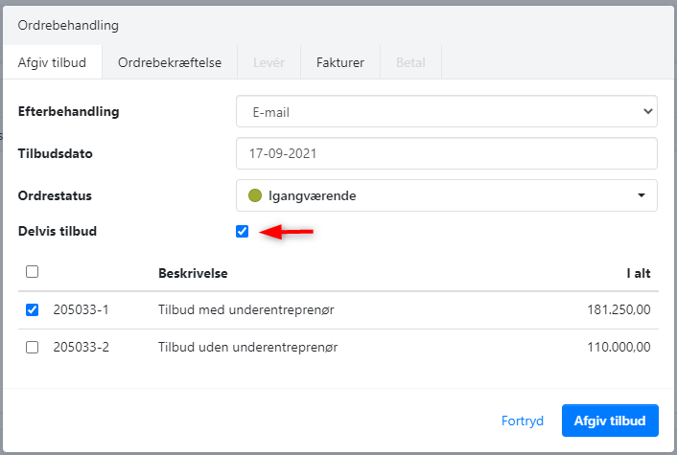Toggle the select-all checkbox in table header
Image resolution: width=677 pixels, height=455 pixels.
point(32,273)
